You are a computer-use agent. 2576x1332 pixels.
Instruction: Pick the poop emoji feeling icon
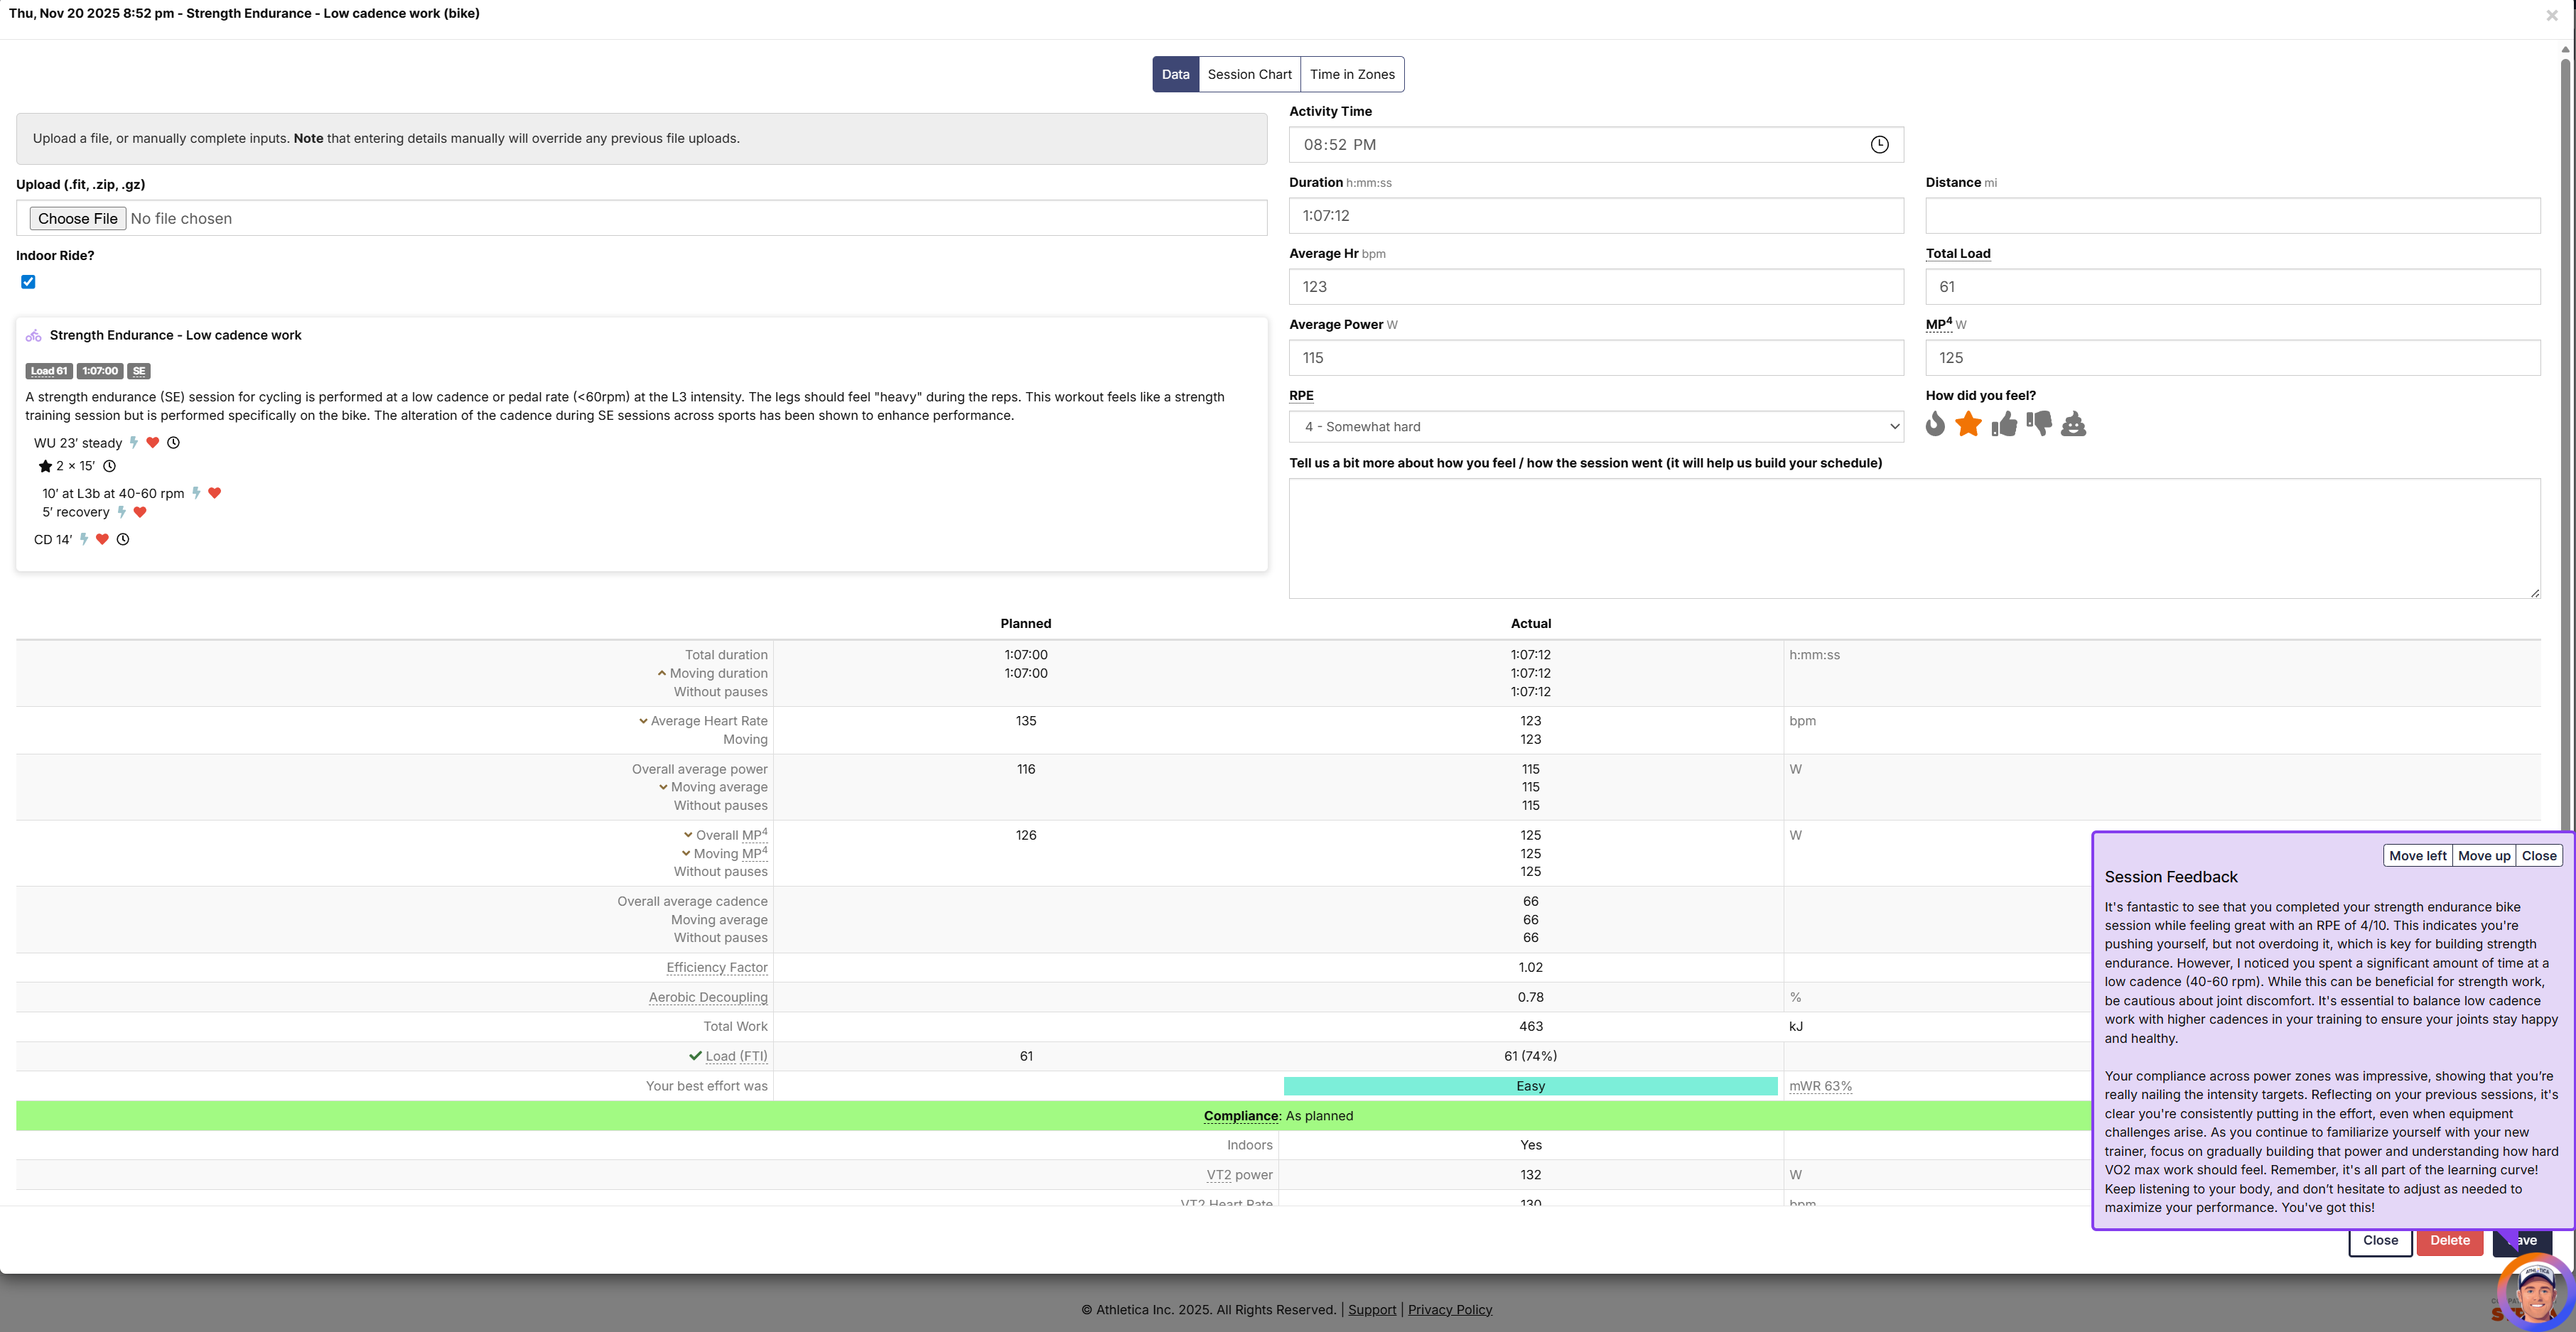[x=2073, y=424]
